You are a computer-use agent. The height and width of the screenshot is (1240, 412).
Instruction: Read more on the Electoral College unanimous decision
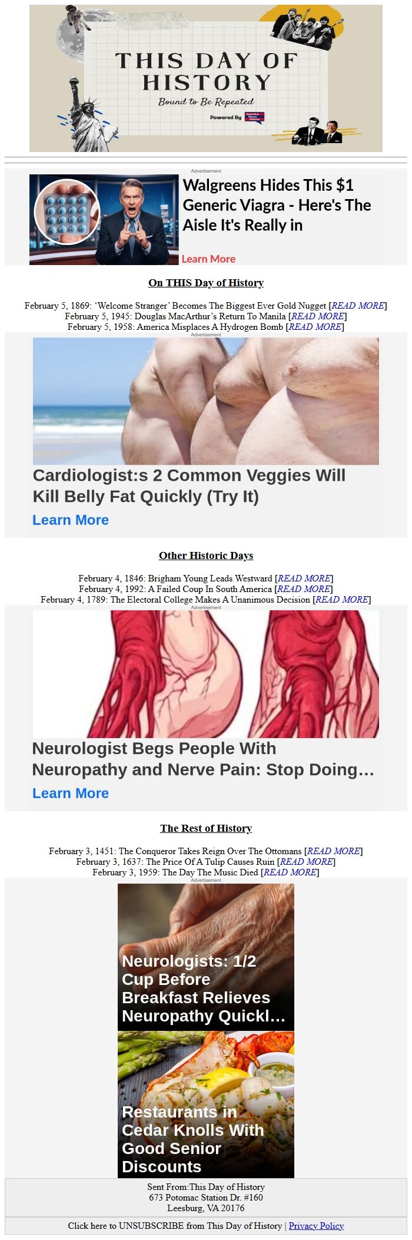click(342, 600)
